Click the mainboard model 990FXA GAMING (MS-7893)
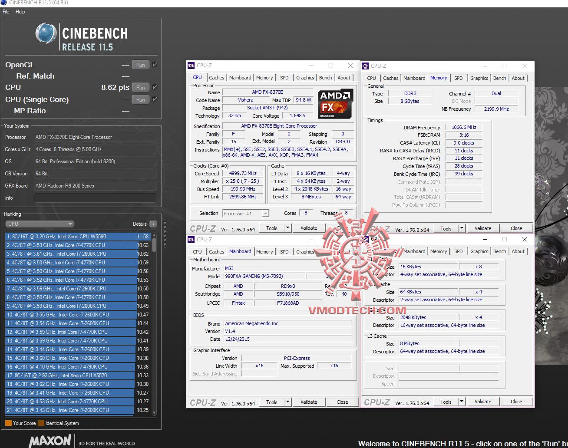Image resolution: width=568 pixels, height=448 pixels. 264,276
